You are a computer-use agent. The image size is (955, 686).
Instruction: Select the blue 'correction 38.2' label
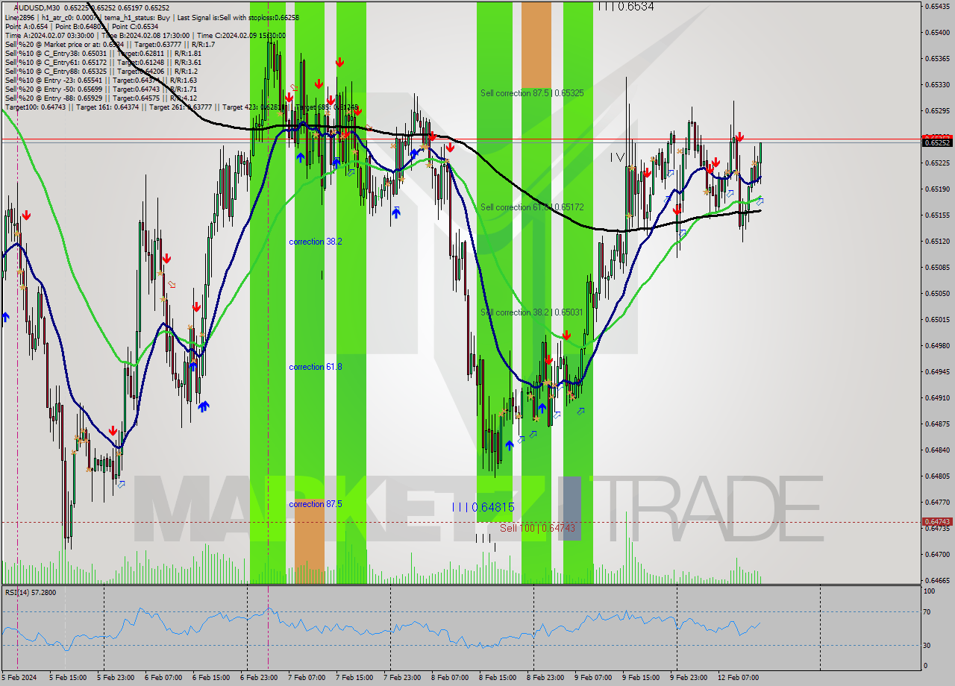pyautogui.click(x=316, y=242)
